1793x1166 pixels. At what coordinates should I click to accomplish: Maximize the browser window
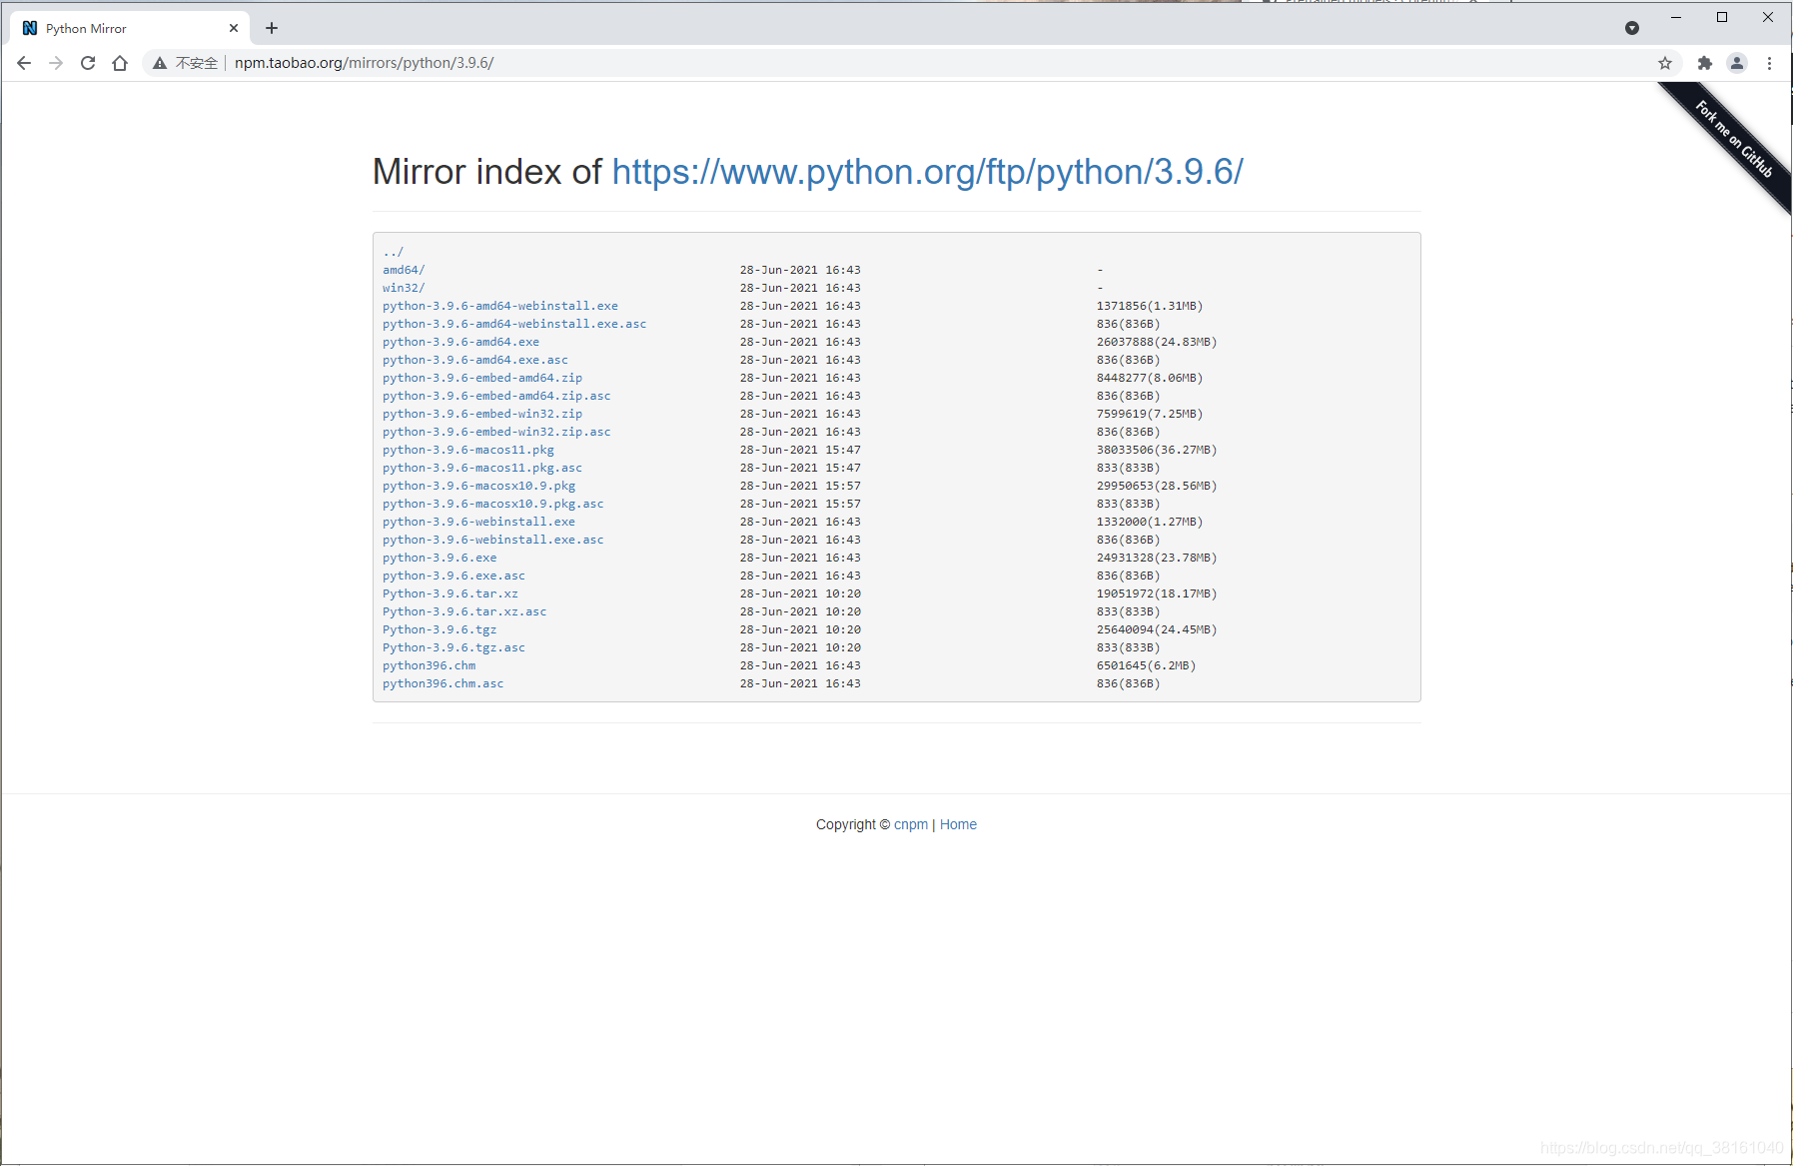click(x=1722, y=17)
